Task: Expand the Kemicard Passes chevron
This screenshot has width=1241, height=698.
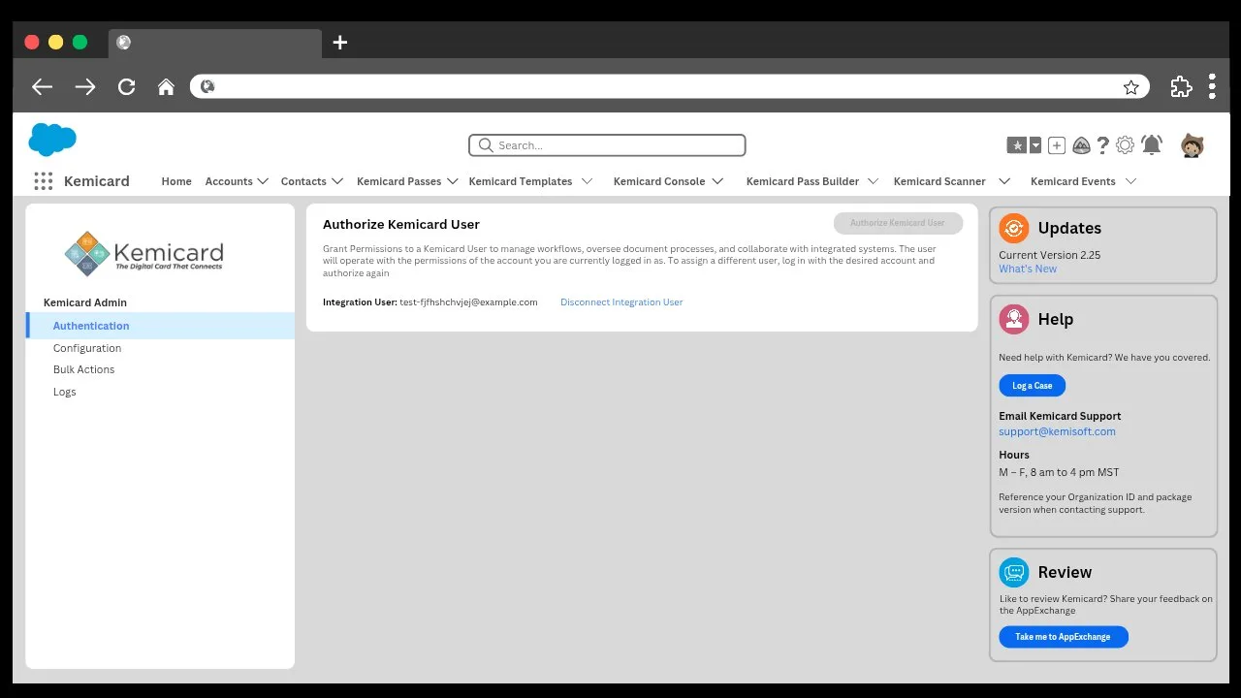Action: pos(452,181)
